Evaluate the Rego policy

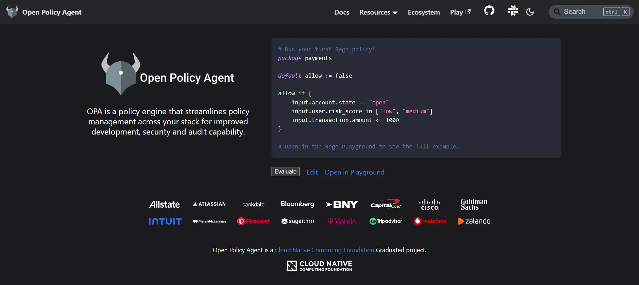click(285, 172)
